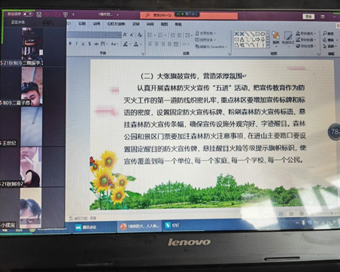This screenshot has height=272, width=340.
Task: Click the Undo arrow icon
Action: pos(47,14)
